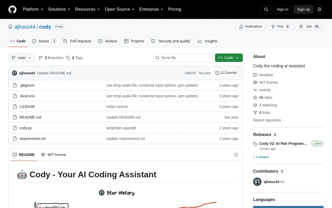Click the scale icon beside MIT license in About
This screenshot has width=332, height=208.
(x=255, y=82)
